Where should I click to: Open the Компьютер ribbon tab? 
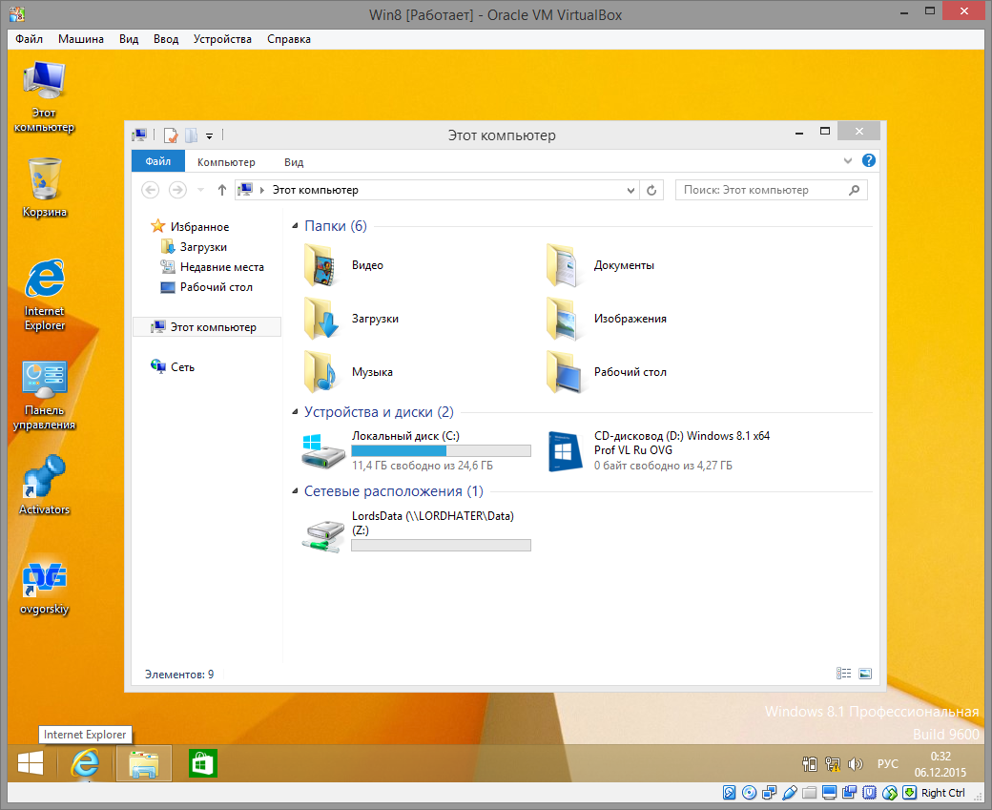click(x=226, y=162)
